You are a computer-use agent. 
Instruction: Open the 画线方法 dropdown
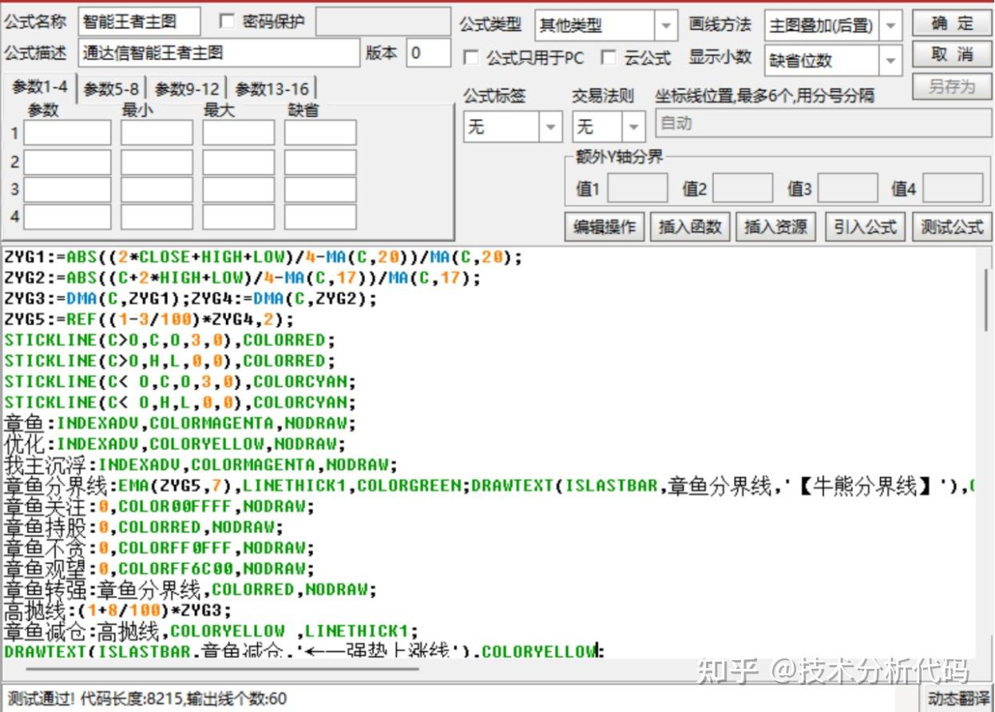click(891, 26)
